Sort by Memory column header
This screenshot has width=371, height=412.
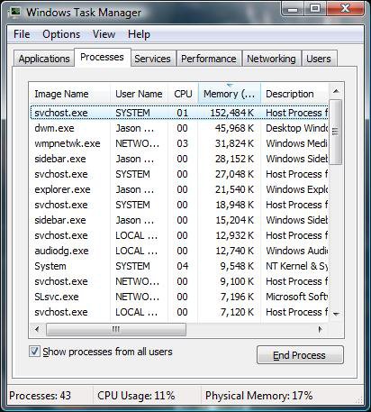tap(230, 94)
